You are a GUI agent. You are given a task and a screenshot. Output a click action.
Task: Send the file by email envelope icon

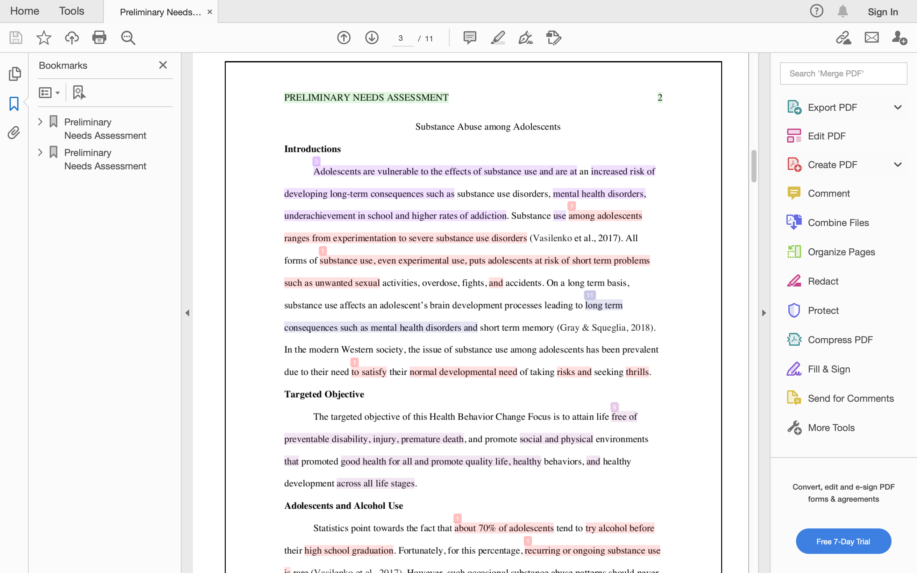point(871,38)
